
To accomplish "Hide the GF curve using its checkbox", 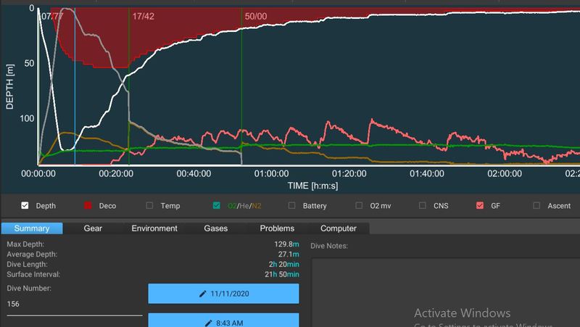I will tap(479, 206).
